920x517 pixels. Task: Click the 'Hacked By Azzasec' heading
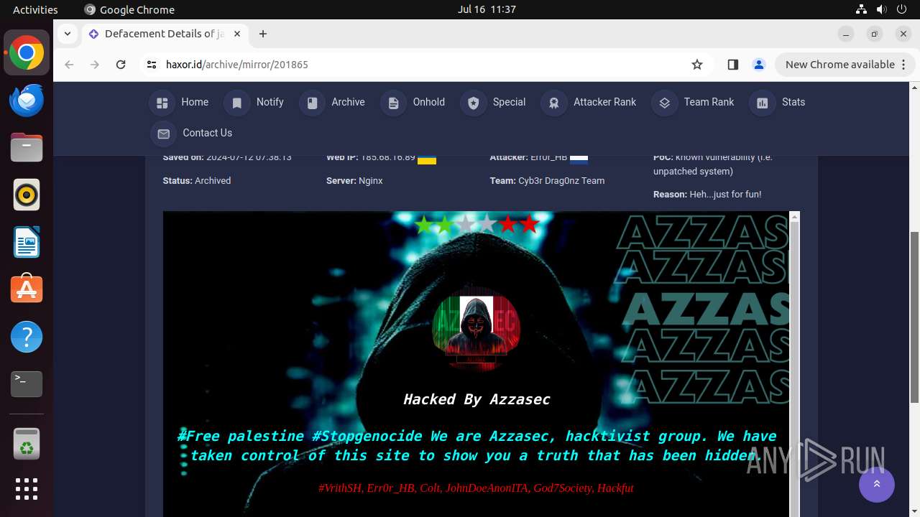coord(477,399)
